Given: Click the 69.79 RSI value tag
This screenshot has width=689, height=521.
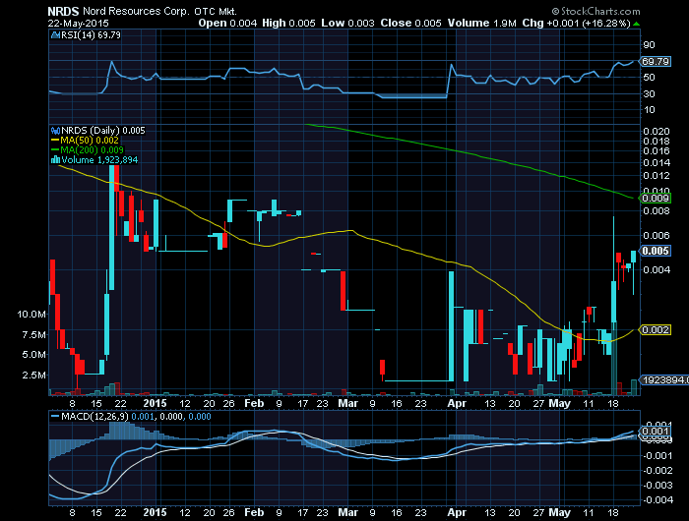Looking at the screenshot, I should (x=654, y=61).
